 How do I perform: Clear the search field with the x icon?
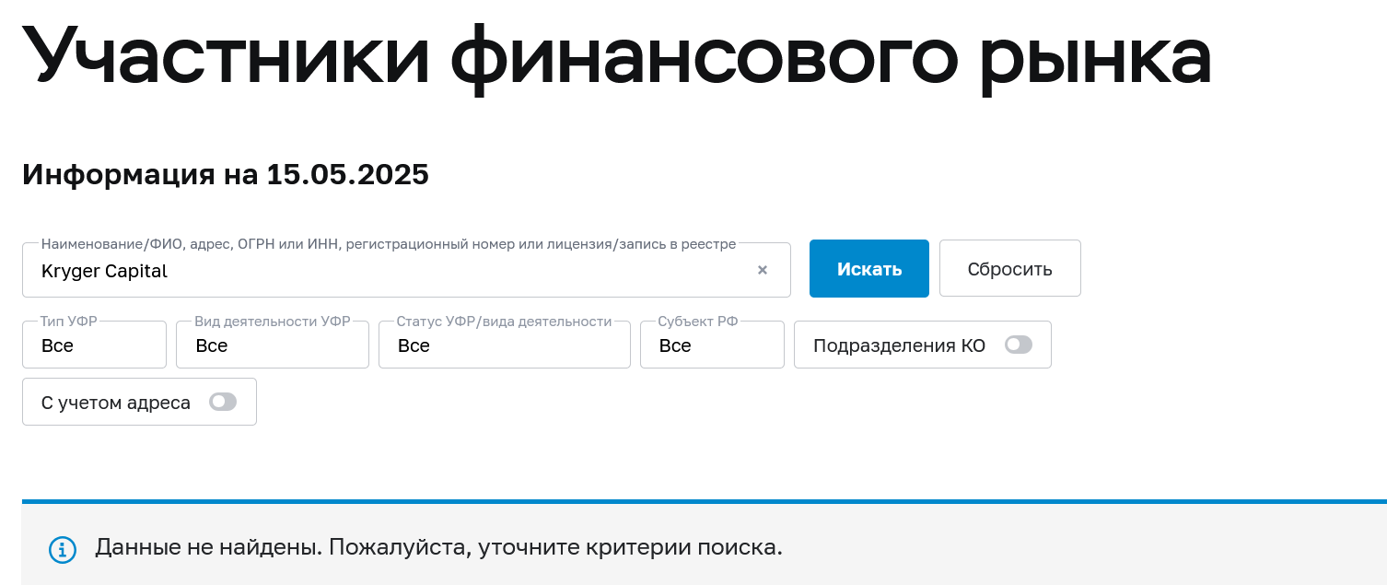tap(763, 270)
